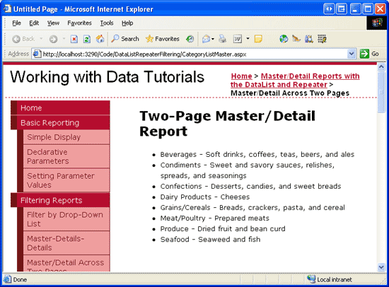Open the Favorites star button
The height and width of the screenshot is (287, 389).
[x=163, y=39]
